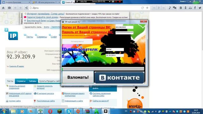The height and width of the screenshot is (114, 203).
Task: Open Skype from the taskbar
Action: pyautogui.click(x=69, y=111)
